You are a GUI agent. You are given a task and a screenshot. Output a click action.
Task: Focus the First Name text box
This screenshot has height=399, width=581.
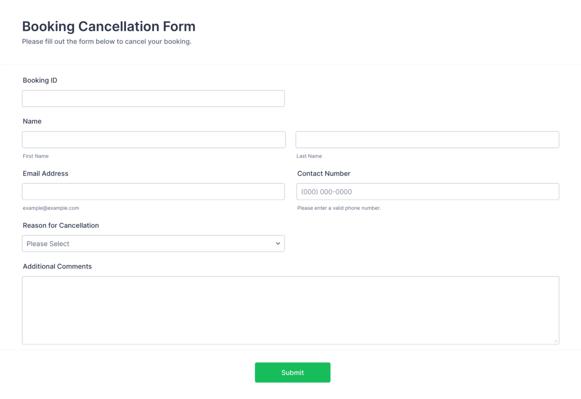coord(153,140)
